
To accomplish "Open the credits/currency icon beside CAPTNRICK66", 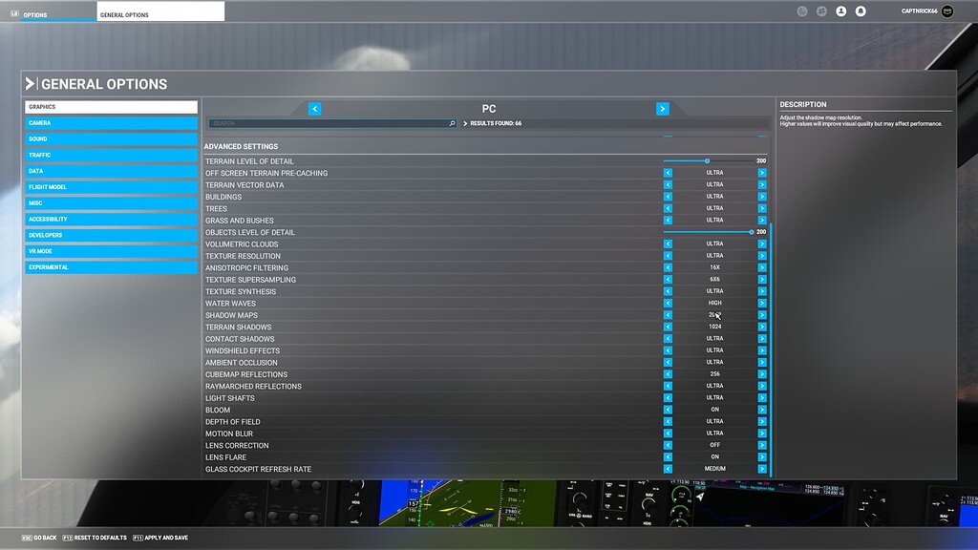I will pyautogui.click(x=947, y=11).
